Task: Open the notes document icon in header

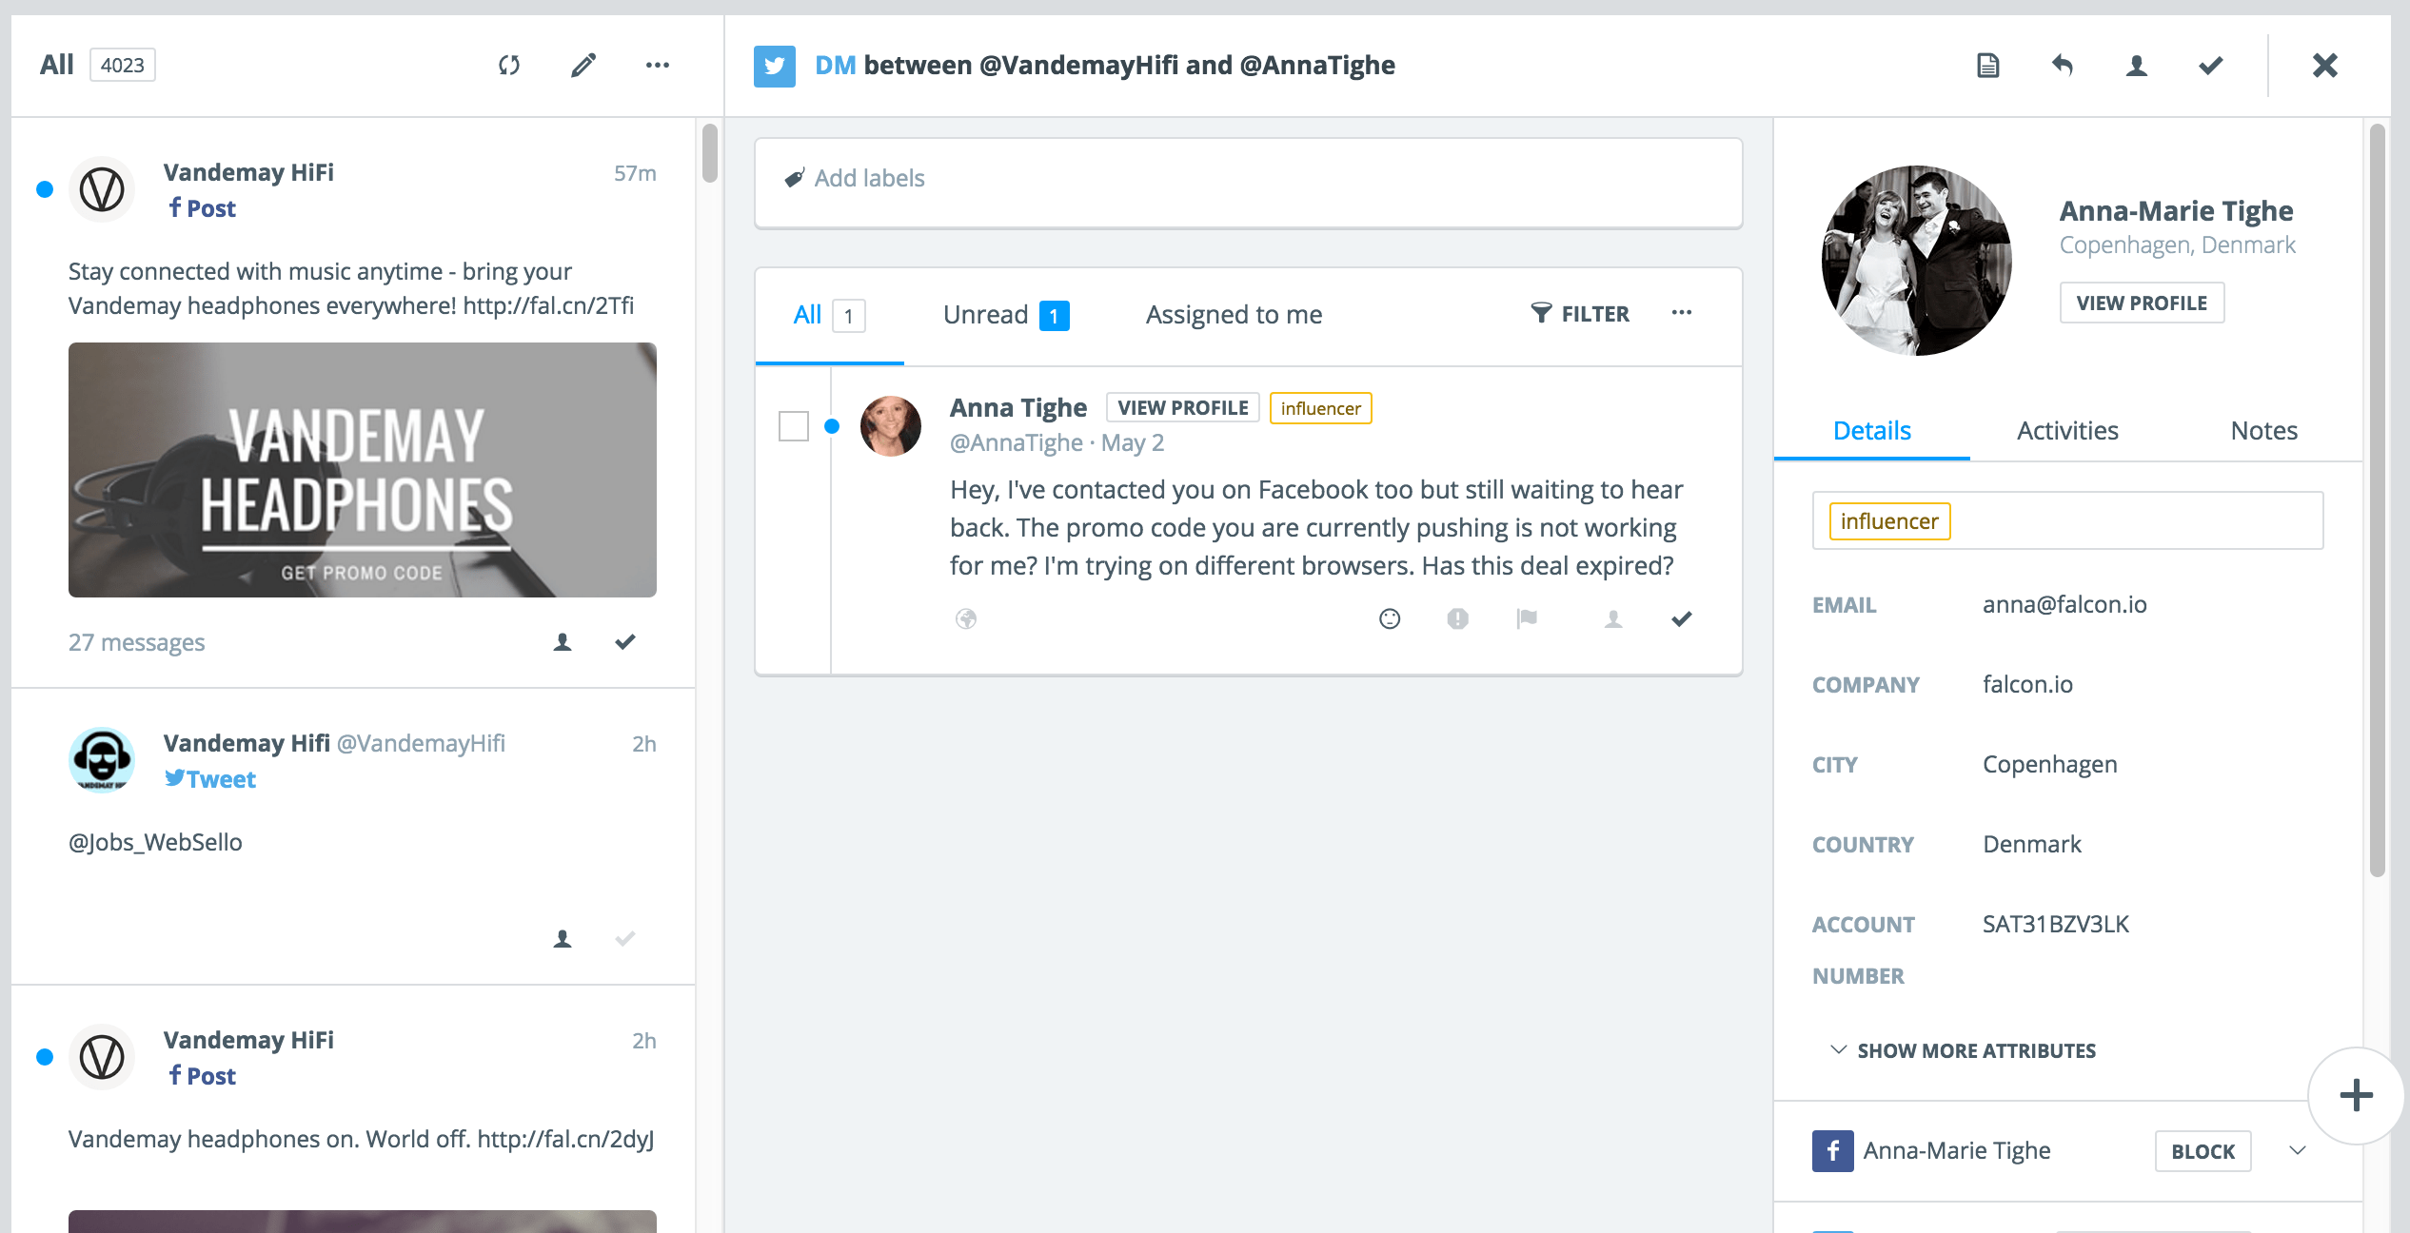Action: [x=1988, y=66]
